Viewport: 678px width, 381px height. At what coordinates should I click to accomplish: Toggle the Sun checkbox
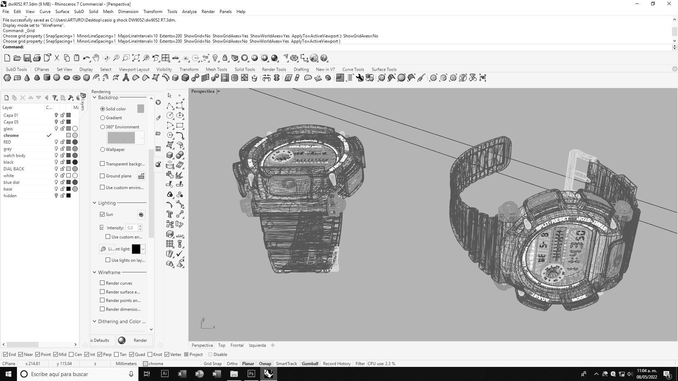(102, 214)
